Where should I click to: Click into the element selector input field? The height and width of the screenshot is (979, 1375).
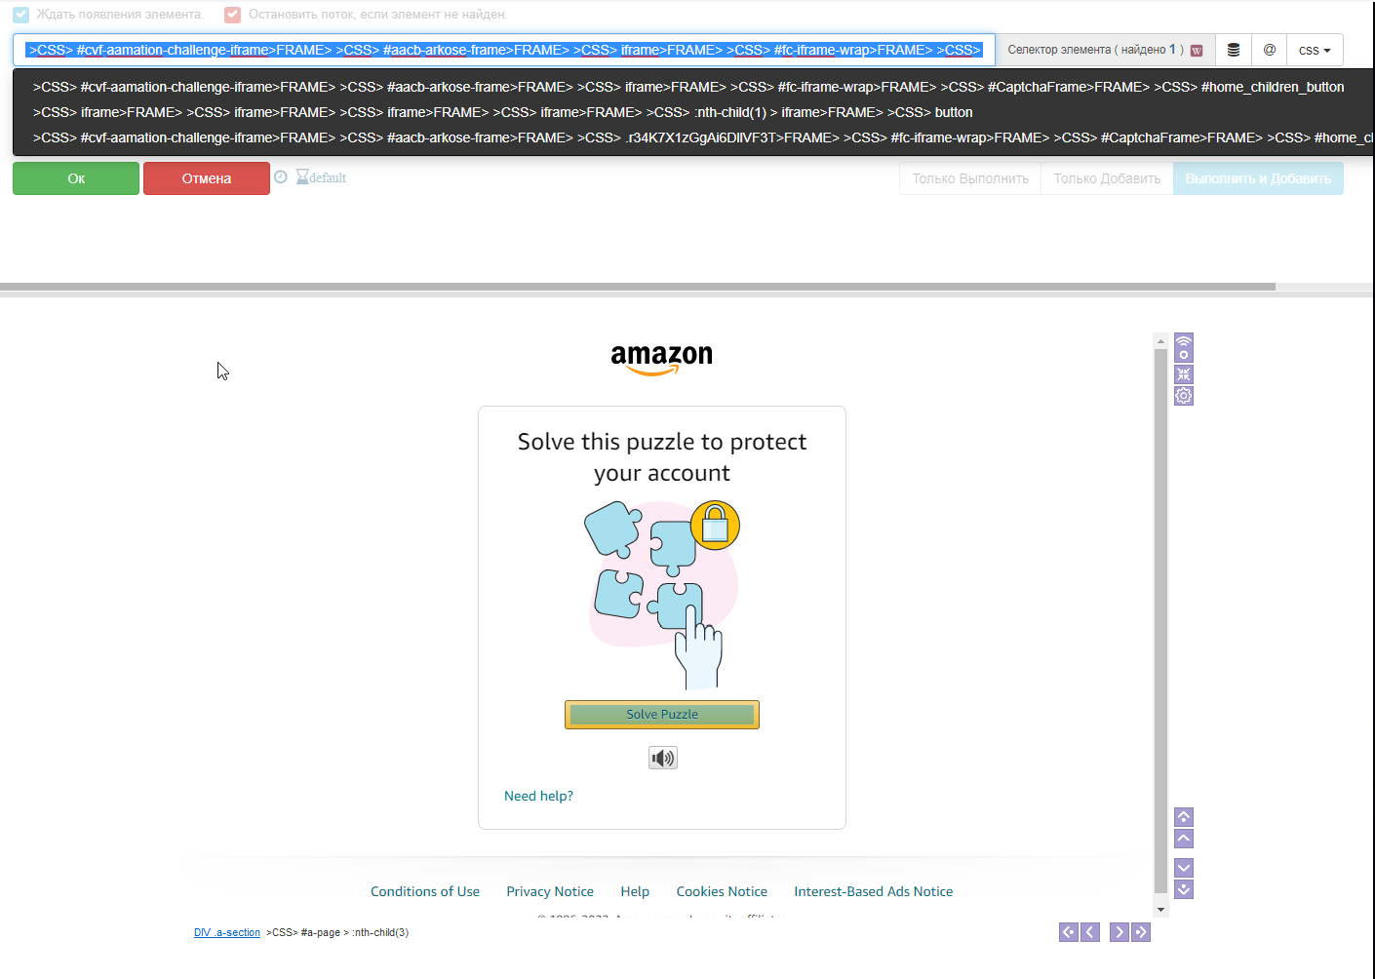click(x=504, y=50)
